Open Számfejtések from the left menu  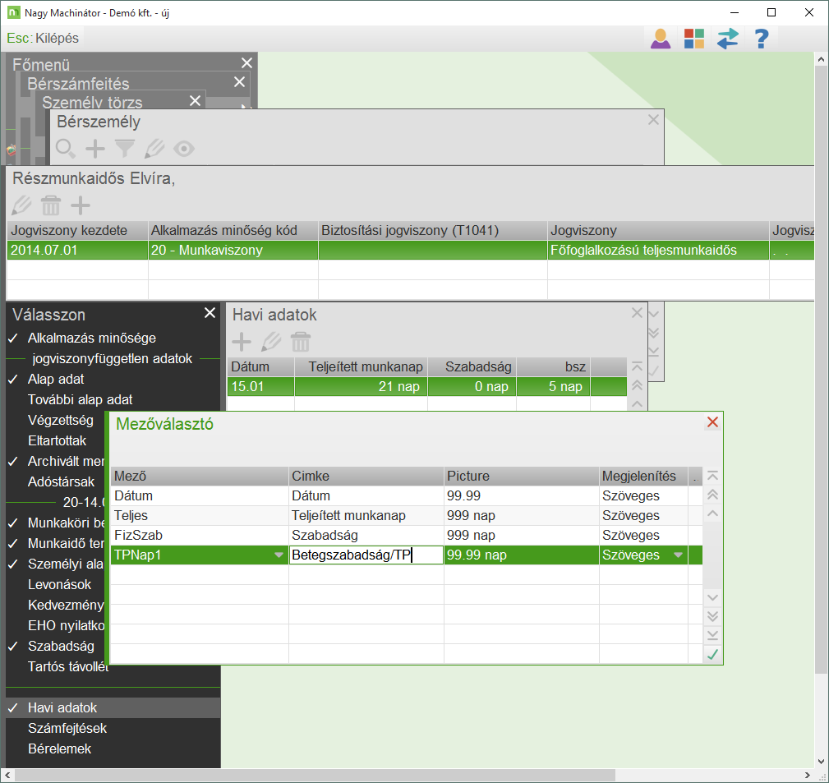[x=67, y=728]
